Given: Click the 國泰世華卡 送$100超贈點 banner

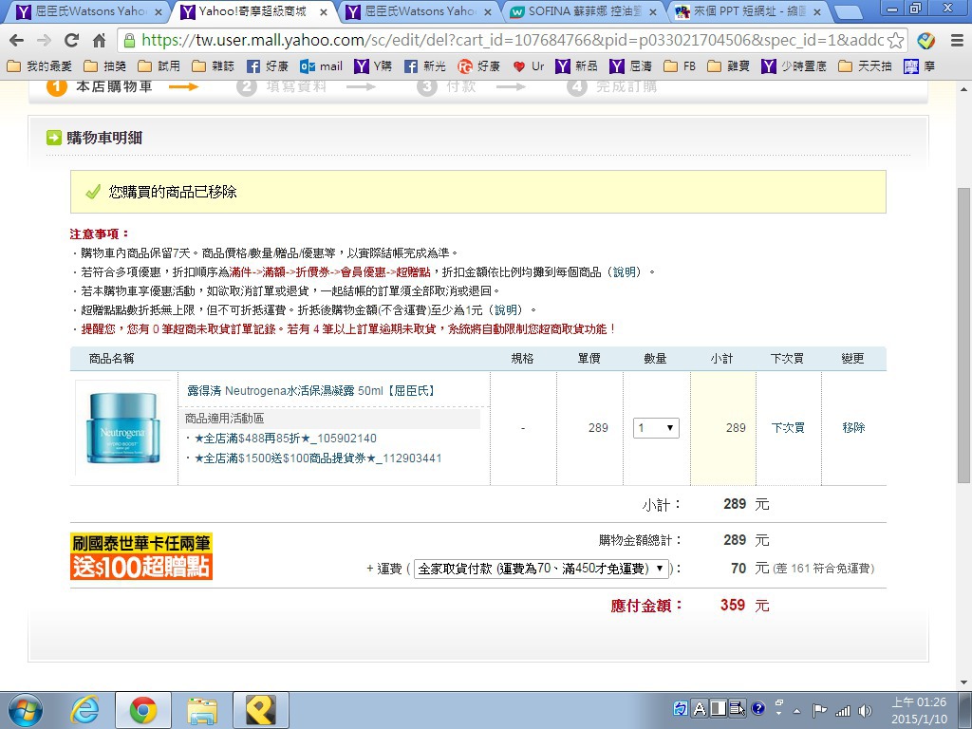Looking at the screenshot, I should tap(141, 556).
